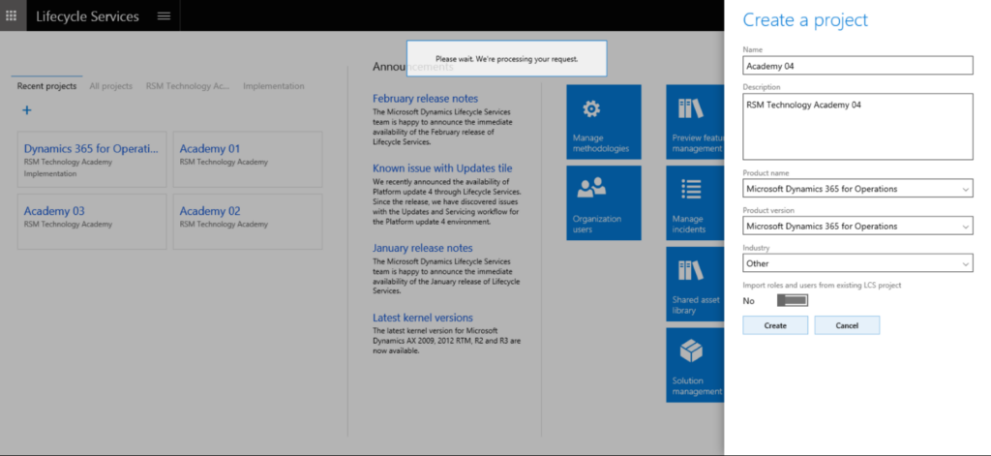Open the app launcher waffle icon
991x456 pixels.
point(12,15)
